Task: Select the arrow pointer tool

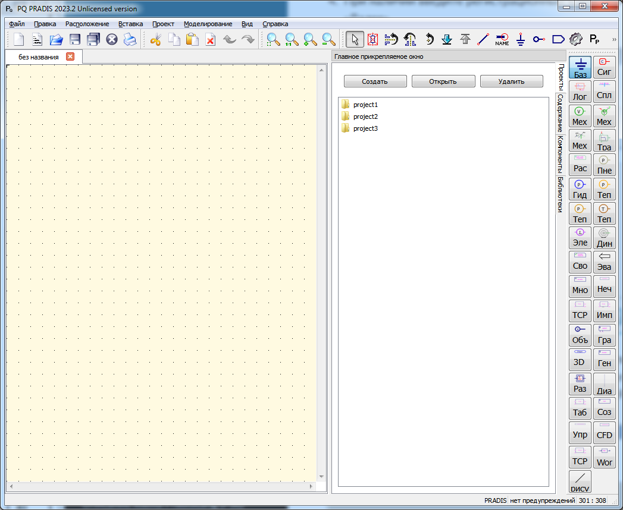Action: click(x=355, y=40)
